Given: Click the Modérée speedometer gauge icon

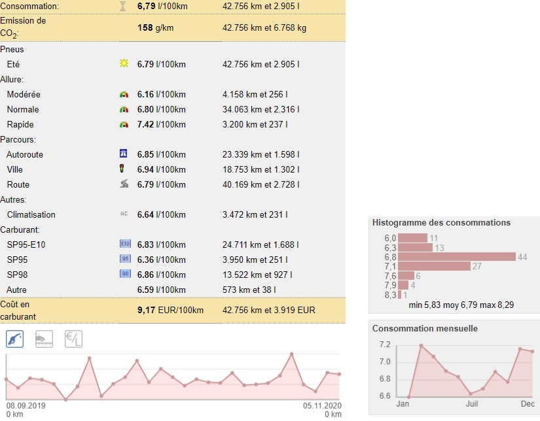Looking at the screenshot, I should (124, 95).
